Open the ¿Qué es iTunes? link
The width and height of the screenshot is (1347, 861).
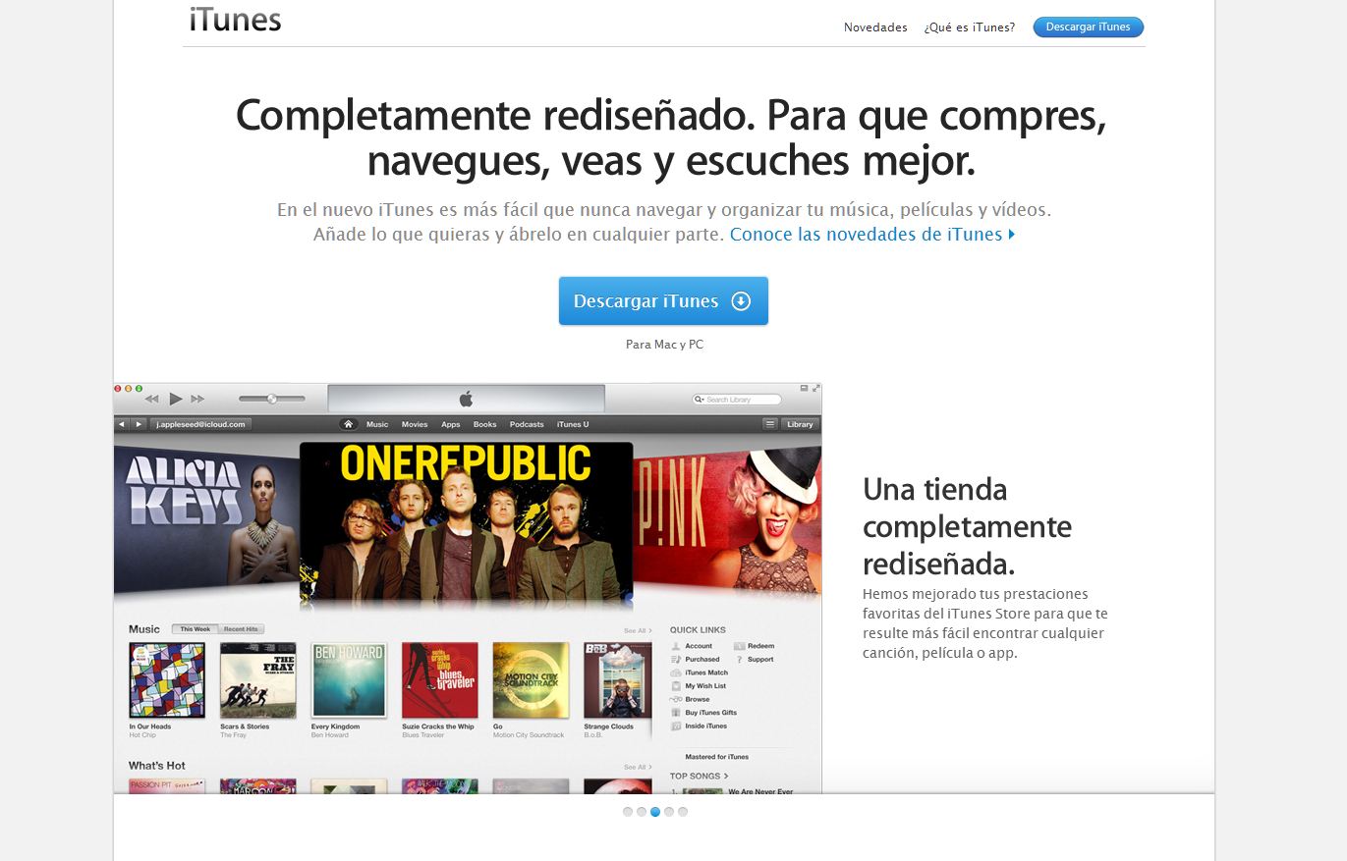(x=969, y=27)
